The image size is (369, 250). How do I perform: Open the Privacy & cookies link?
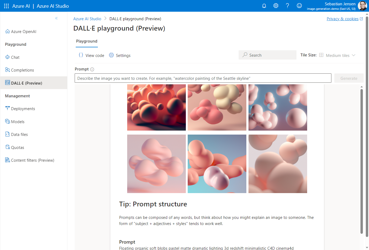pyautogui.click(x=343, y=19)
